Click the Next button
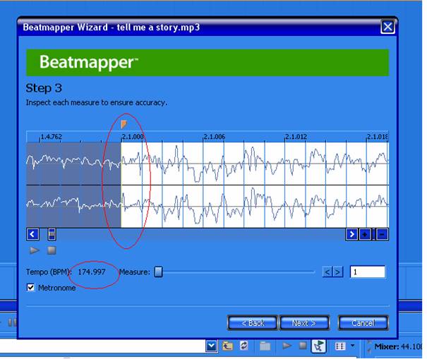 pyautogui.click(x=303, y=322)
